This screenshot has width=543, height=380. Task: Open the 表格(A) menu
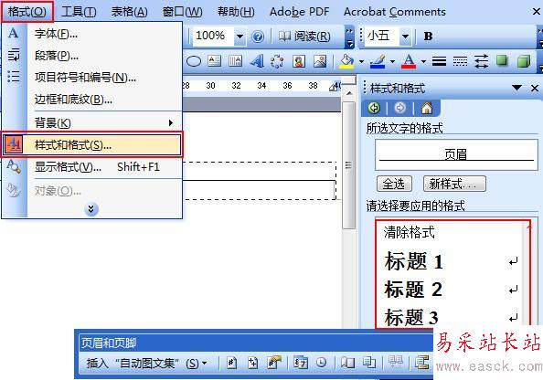(x=129, y=12)
